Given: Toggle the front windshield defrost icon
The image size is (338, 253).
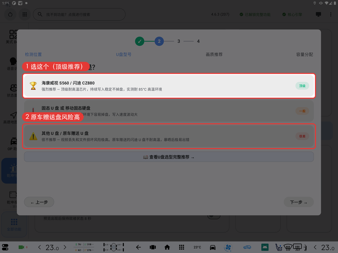Looking at the screenshot, I should [288, 247].
